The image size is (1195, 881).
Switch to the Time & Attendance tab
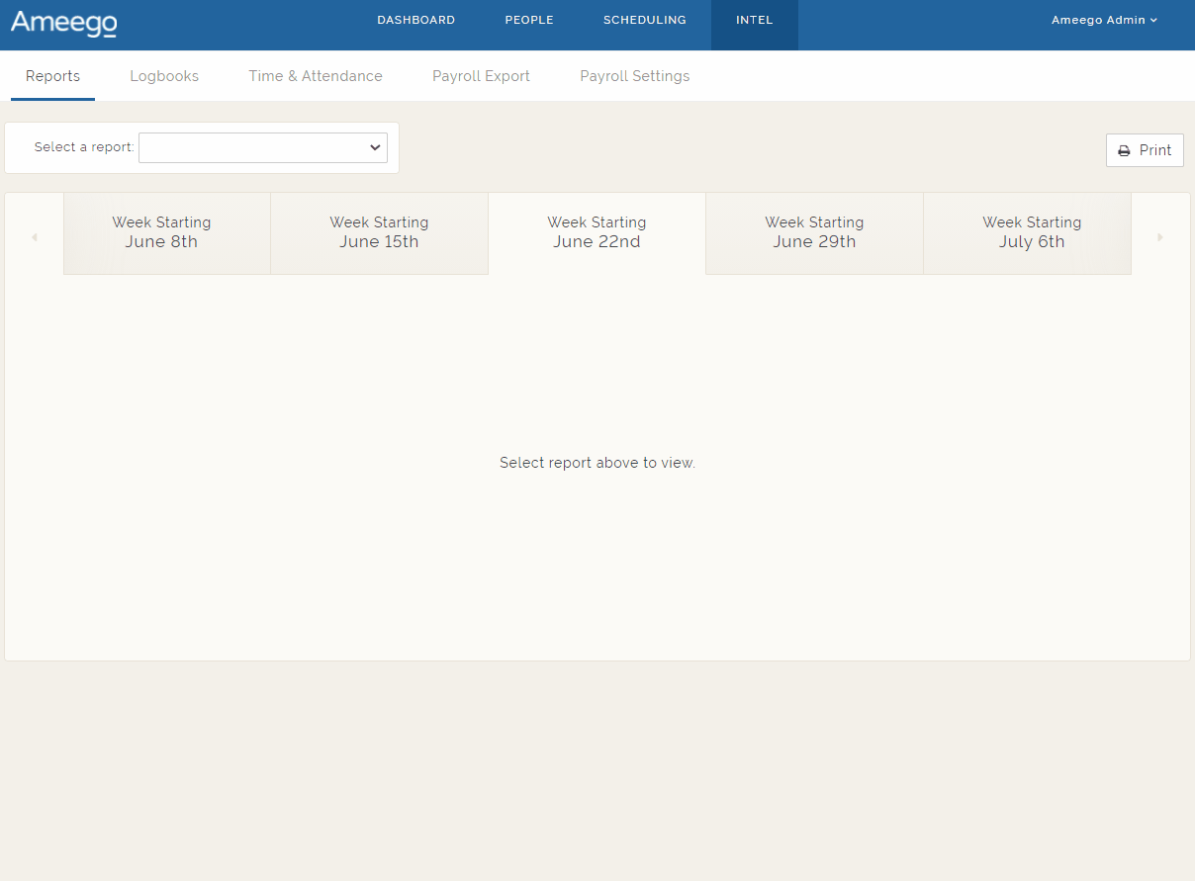click(x=315, y=76)
